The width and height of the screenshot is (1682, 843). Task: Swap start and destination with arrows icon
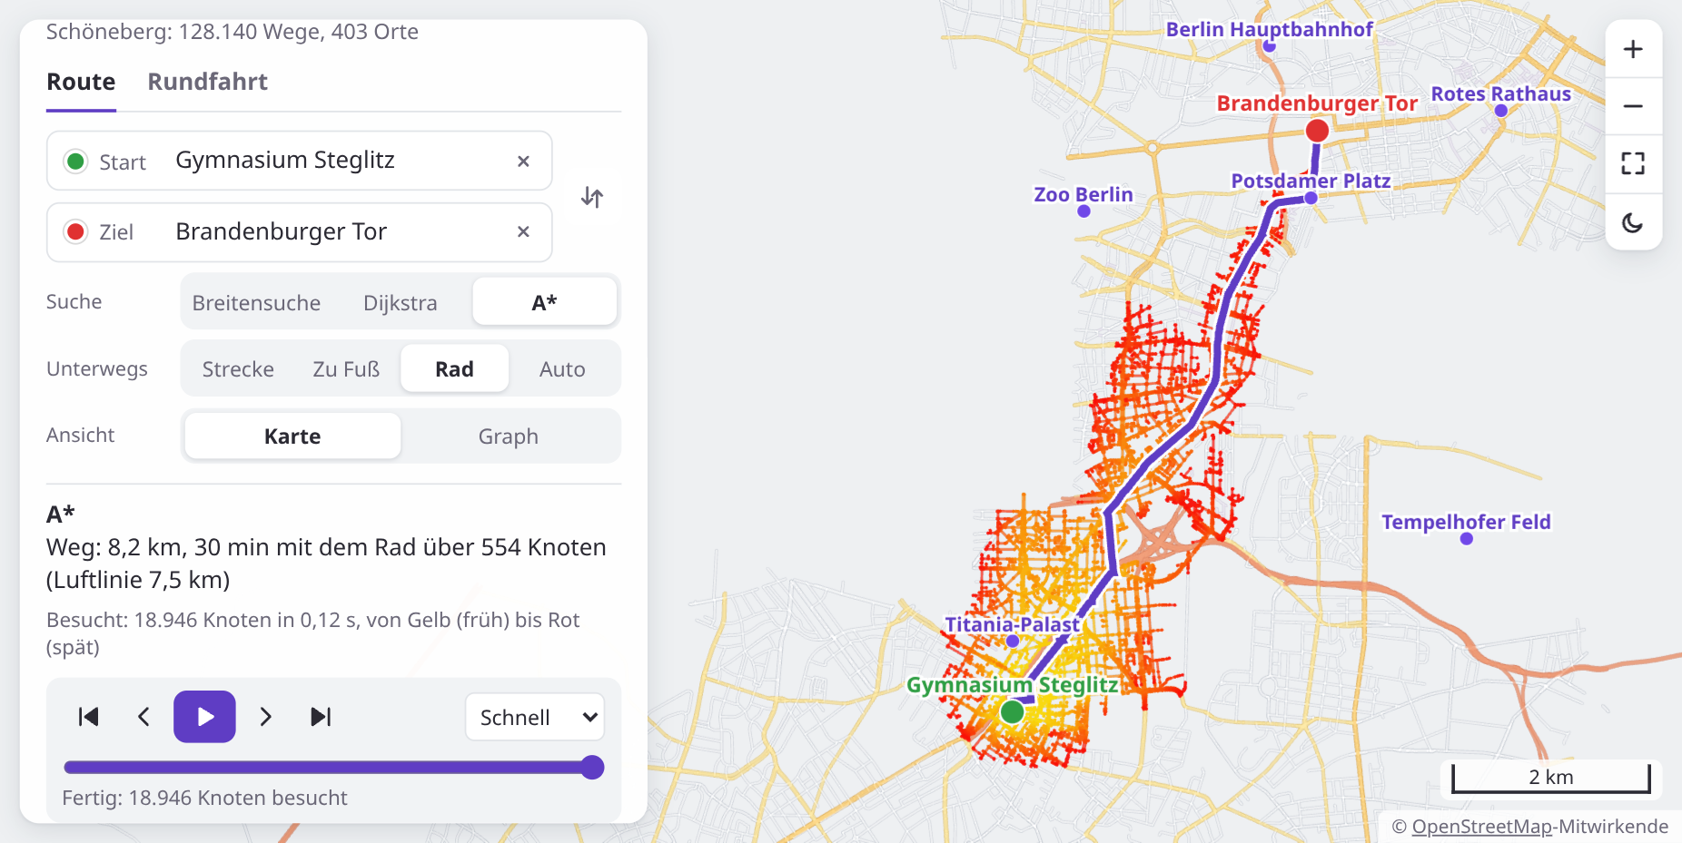click(x=592, y=197)
